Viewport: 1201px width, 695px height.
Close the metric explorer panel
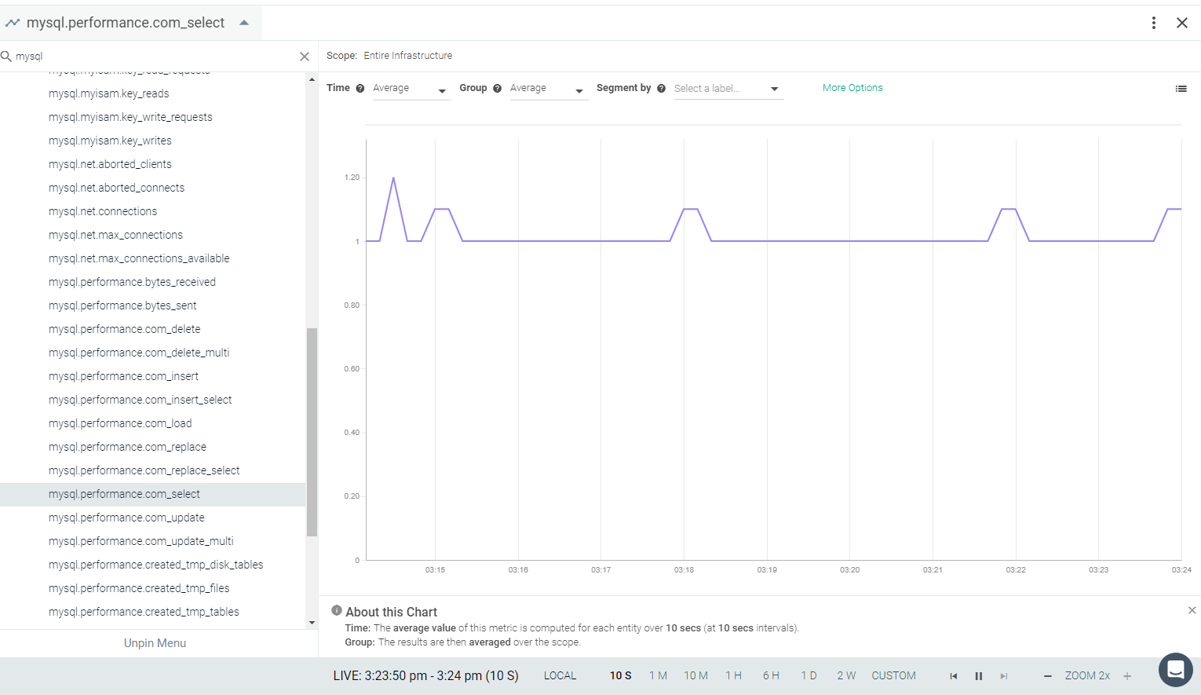(1182, 23)
